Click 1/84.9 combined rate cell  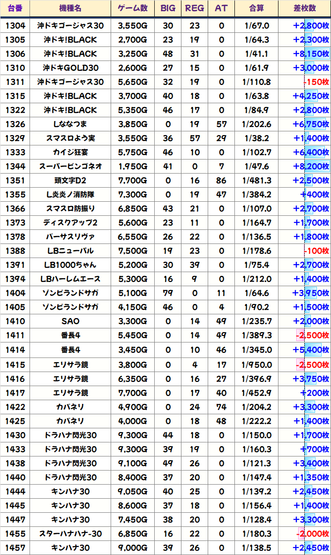(257, 110)
